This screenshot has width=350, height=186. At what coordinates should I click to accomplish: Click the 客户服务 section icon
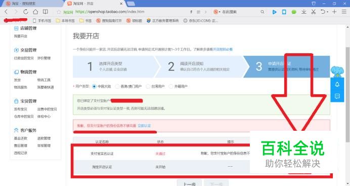click(x=16, y=130)
